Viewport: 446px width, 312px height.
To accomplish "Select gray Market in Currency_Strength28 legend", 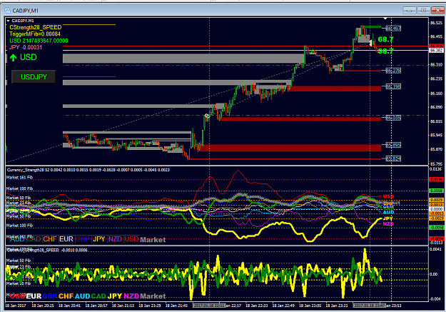I will coord(153,240).
